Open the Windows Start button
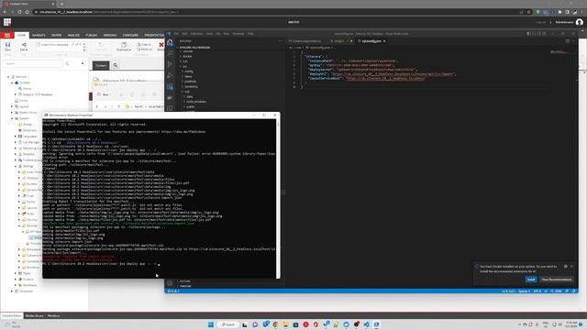The image size is (587, 330). (x=211, y=324)
